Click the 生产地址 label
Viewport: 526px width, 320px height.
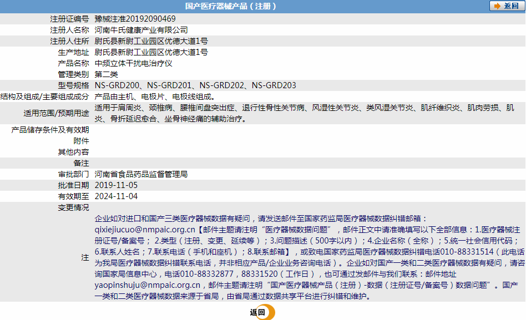73,52
